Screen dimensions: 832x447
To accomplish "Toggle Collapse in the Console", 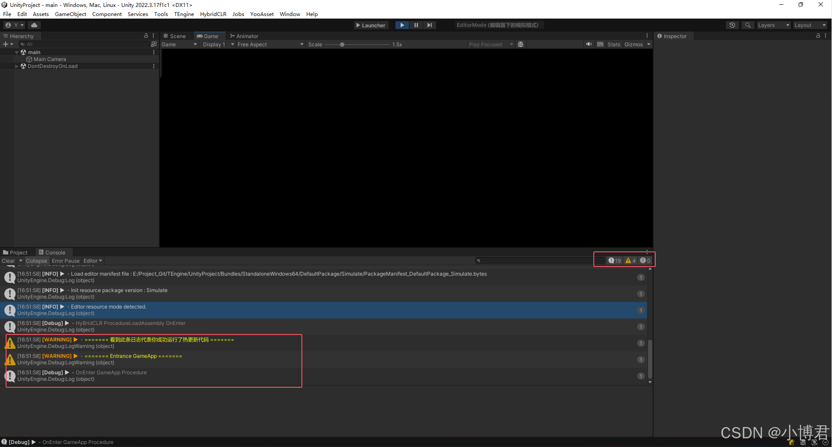I will [36, 260].
